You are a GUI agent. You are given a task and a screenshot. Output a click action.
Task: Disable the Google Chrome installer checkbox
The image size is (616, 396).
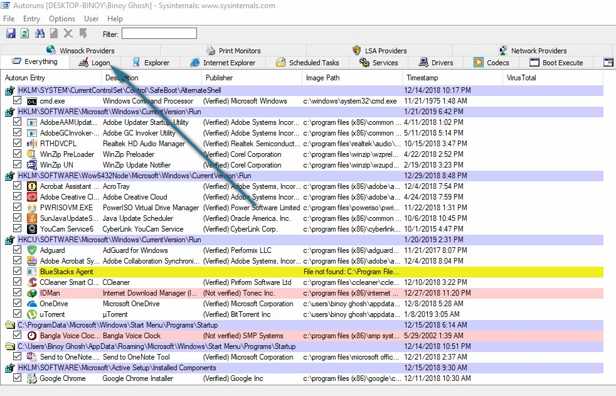18,378
